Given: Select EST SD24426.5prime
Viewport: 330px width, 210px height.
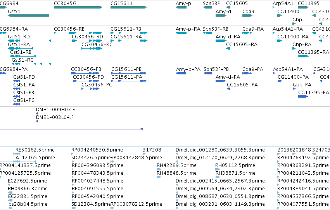Looking at the screenshot, I should tap(91, 158).
